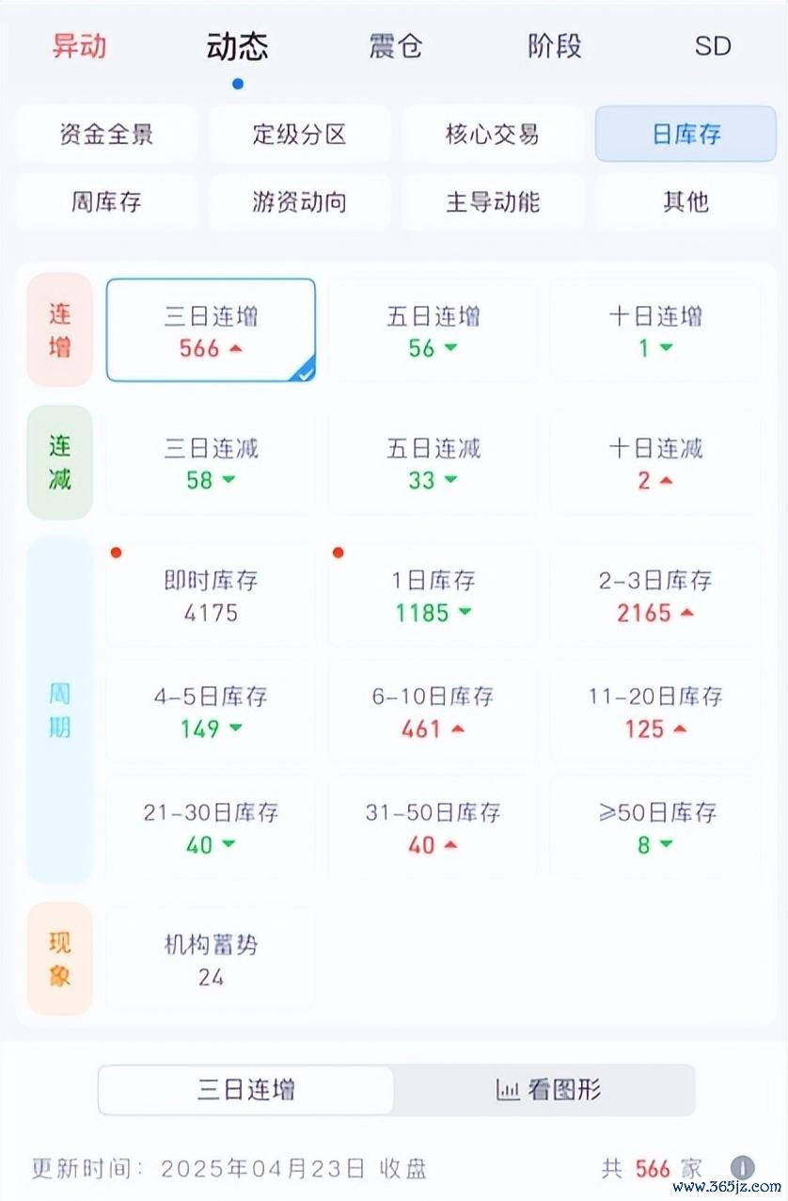
Task: Click the bar chart icon in 看图形
Action: [x=508, y=1090]
